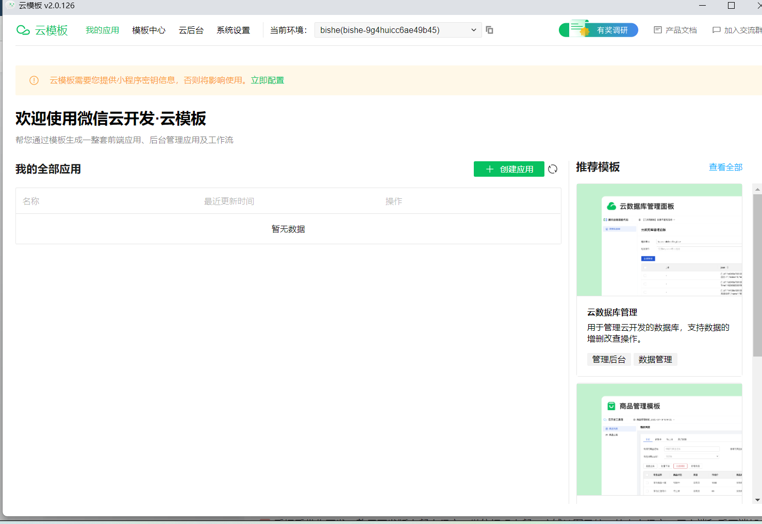Minimize the 云模板 window
The image size is (762, 524).
point(702,5)
